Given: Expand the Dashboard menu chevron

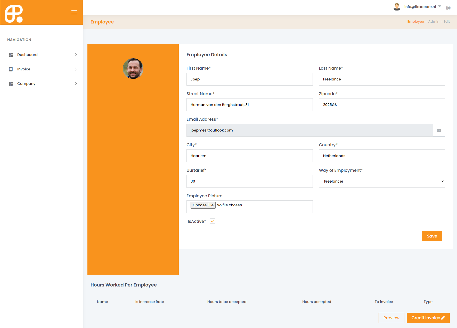Looking at the screenshot, I should [76, 55].
